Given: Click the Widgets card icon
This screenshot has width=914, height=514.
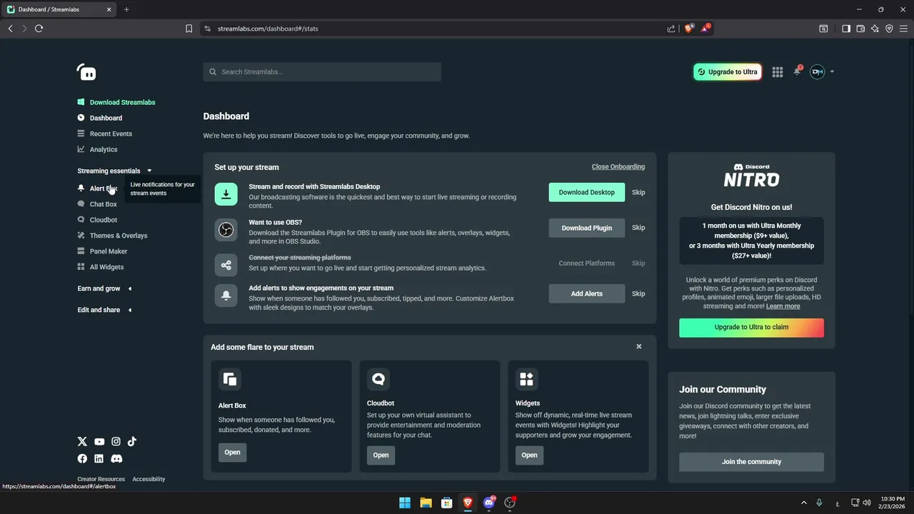Looking at the screenshot, I should [526, 379].
